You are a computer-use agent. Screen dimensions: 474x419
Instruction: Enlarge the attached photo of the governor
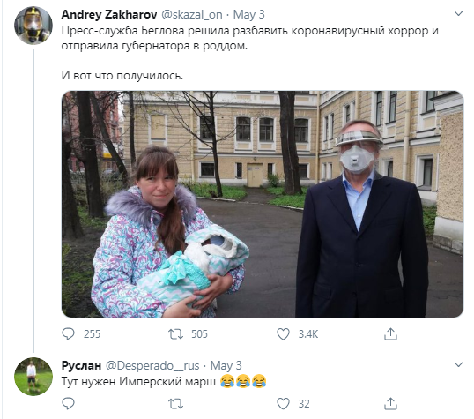pos(263,204)
